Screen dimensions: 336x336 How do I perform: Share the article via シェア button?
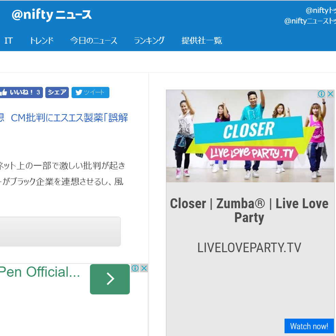pos(57,92)
